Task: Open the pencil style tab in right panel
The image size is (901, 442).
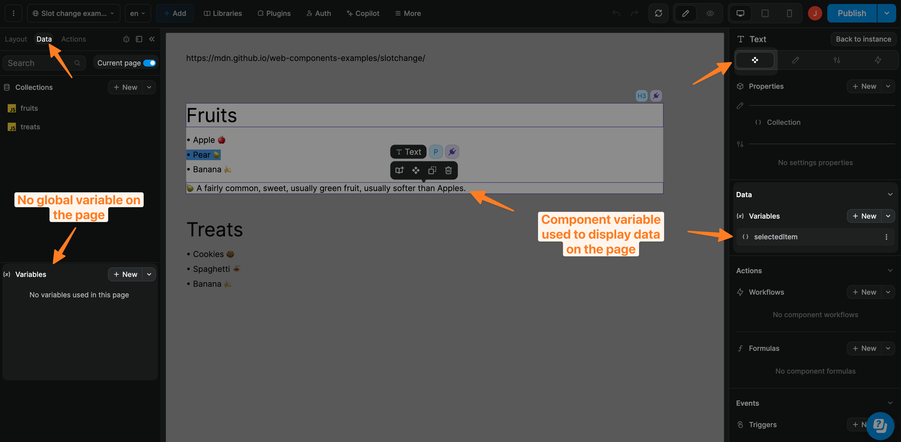Action: [x=795, y=60]
